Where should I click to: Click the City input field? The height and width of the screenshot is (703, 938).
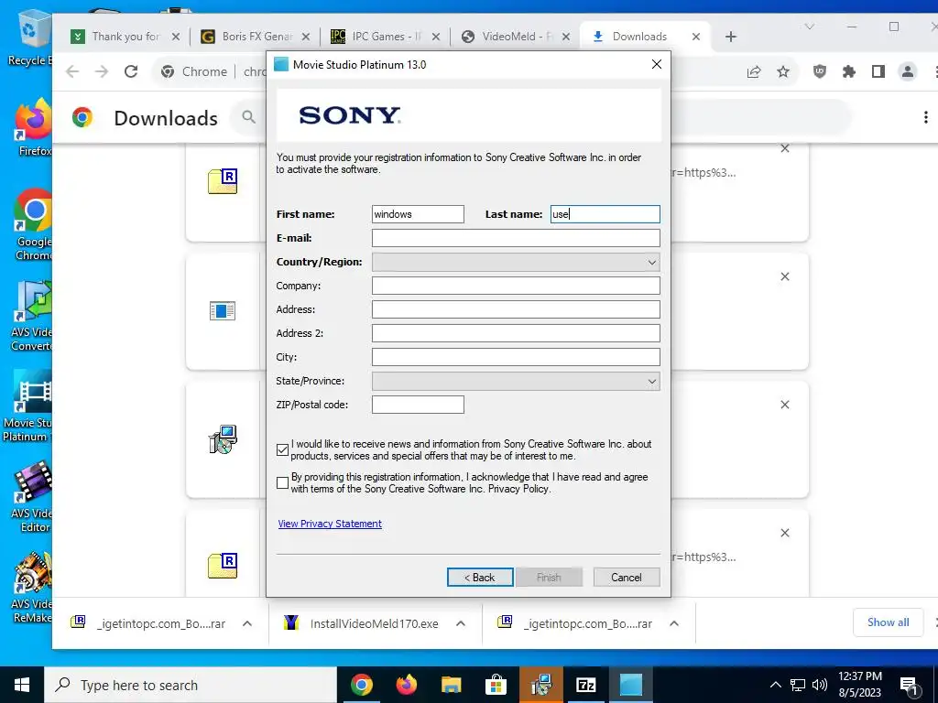516,357
